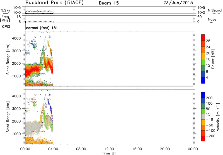Click the -15 velocity scale value
The width and height of the screenshot is (223, 155).
tap(210, 120)
